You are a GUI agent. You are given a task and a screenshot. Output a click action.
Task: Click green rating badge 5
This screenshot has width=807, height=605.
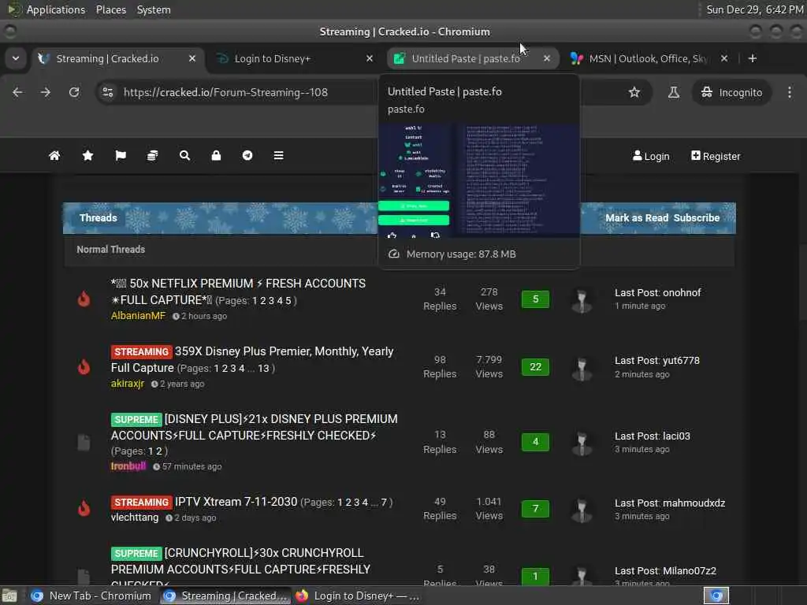[x=535, y=299]
